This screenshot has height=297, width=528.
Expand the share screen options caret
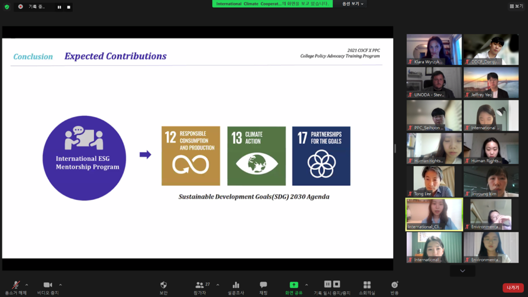point(307,285)
